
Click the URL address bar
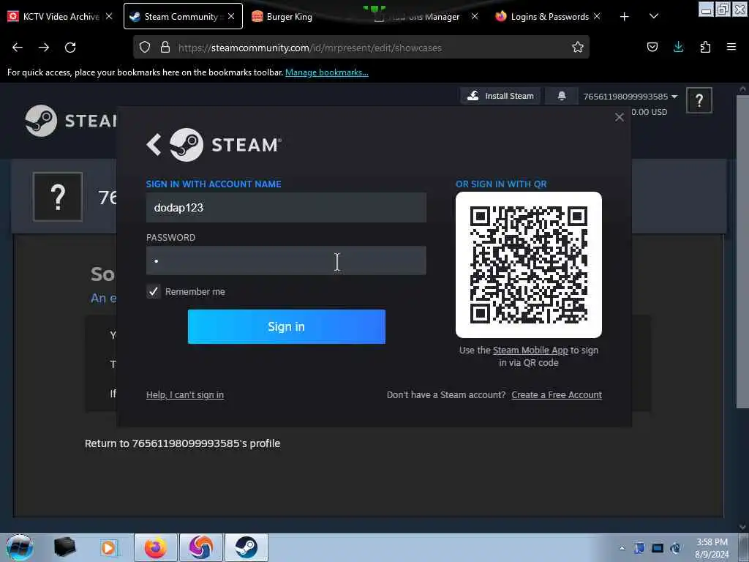click(361, 48)
